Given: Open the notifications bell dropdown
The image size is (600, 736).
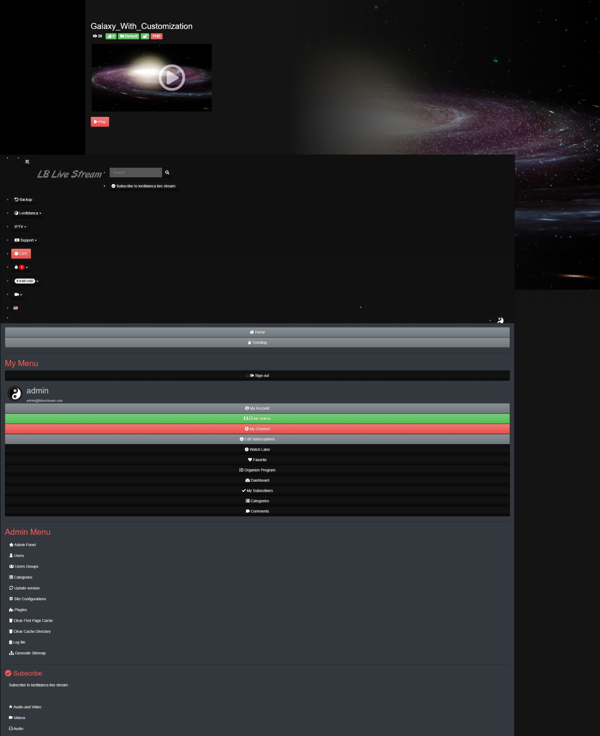Looking at the screenshot, I should pos(21,267).
